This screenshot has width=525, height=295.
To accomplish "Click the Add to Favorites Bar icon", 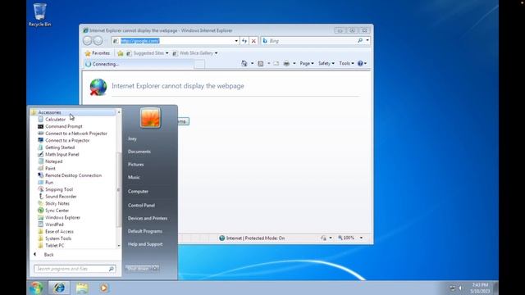I will (x=121, y=53).
